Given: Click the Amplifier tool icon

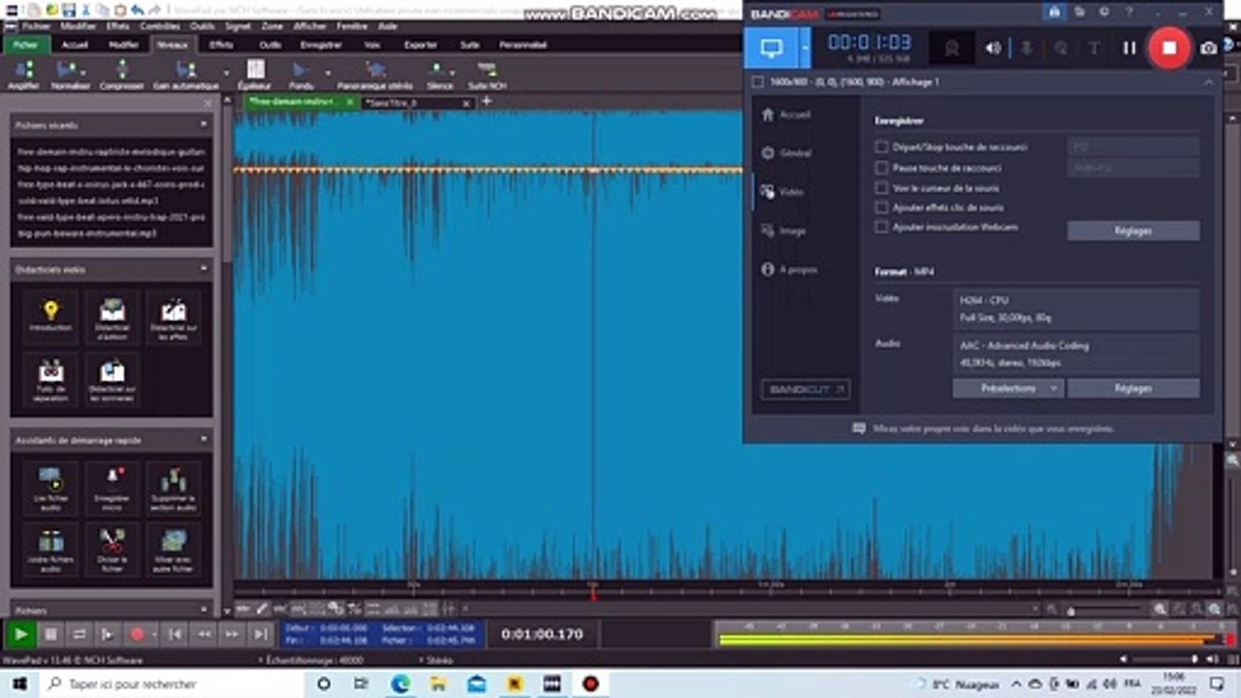Looking at the screenshot, I should point(24,70).
